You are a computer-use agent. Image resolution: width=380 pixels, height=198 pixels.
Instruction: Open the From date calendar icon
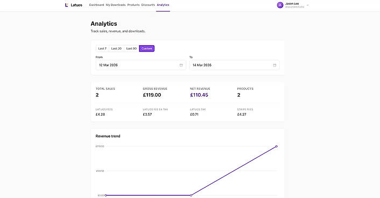point(181,65)
